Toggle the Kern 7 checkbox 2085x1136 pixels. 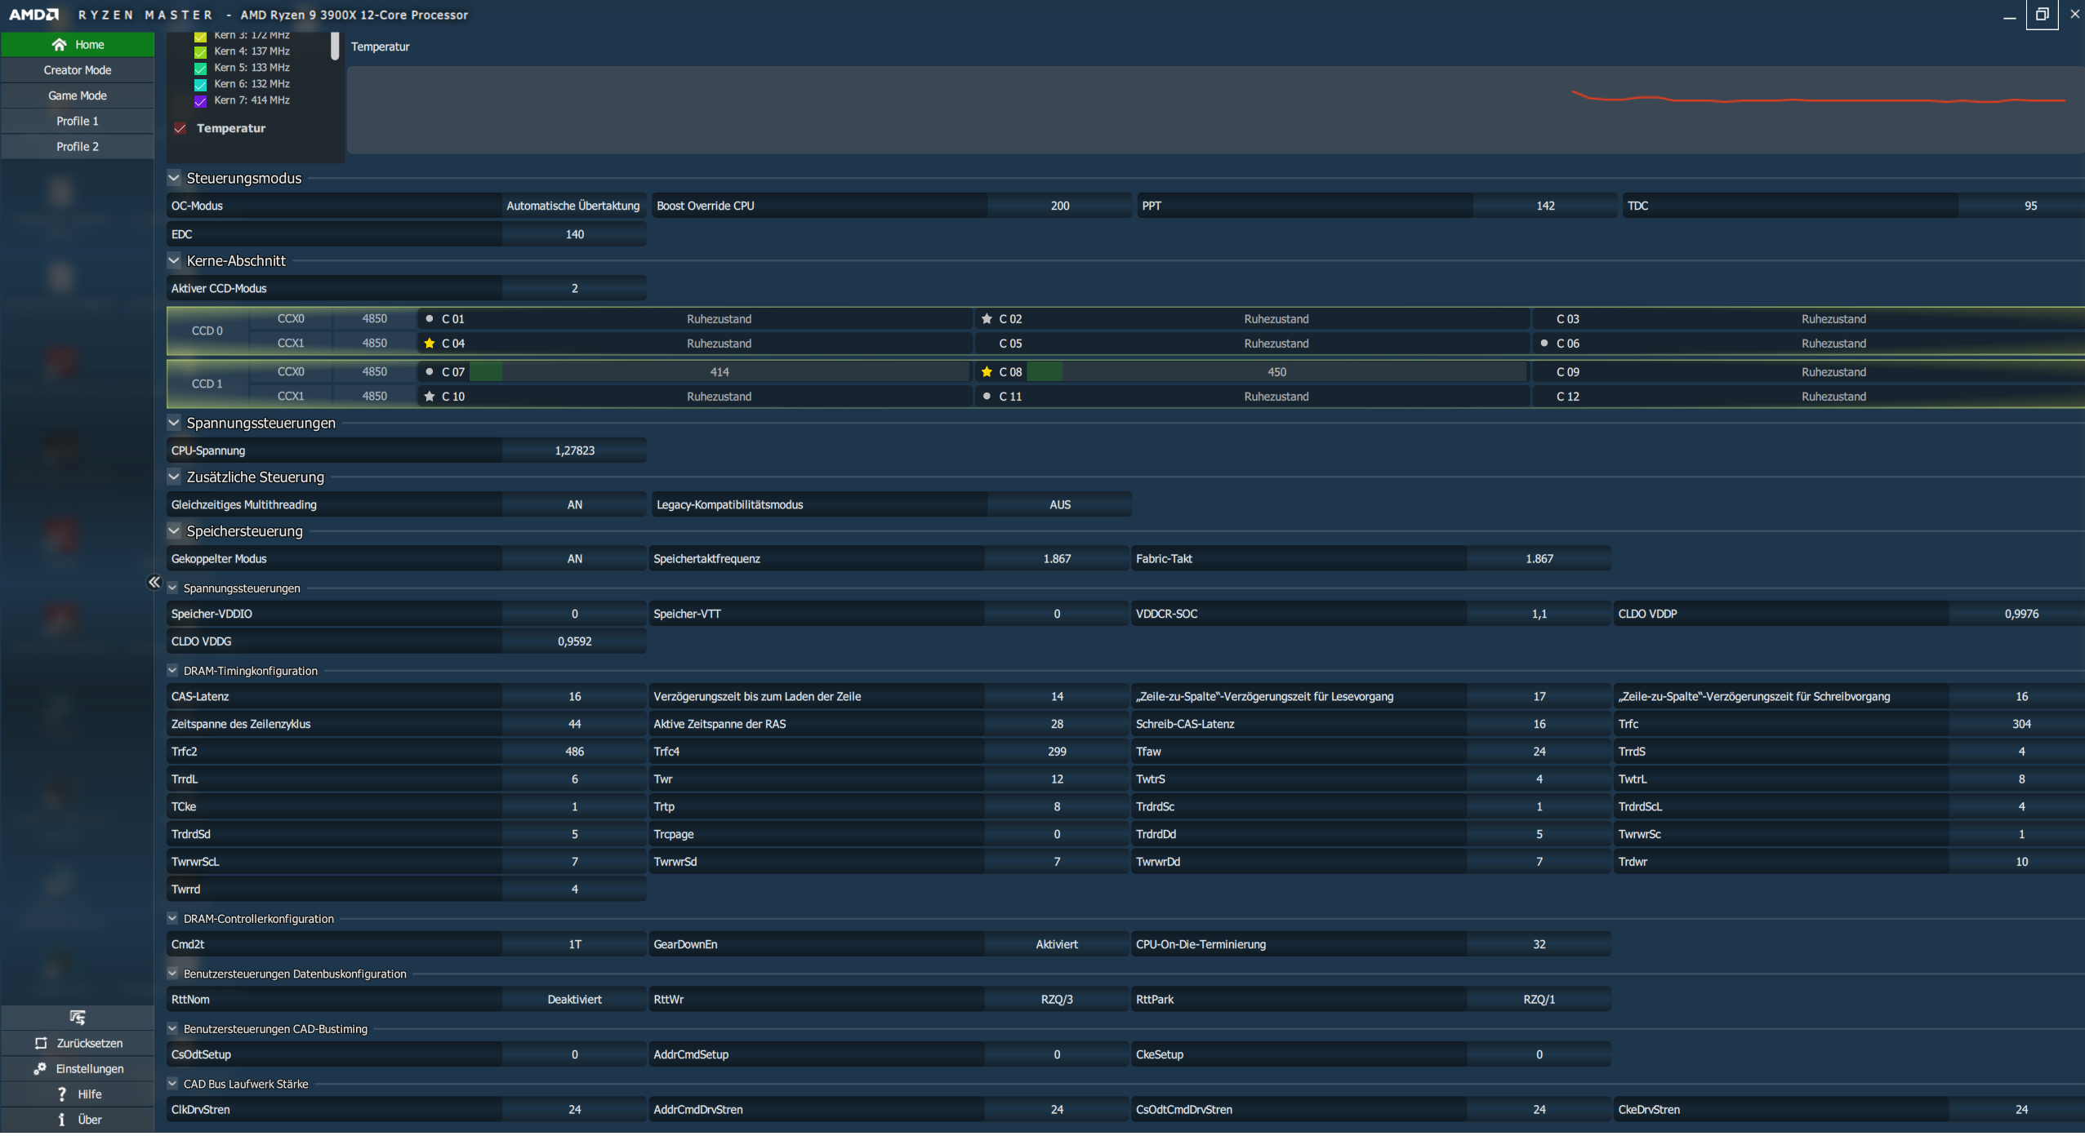pyautogui.click(x=200, y=101)
